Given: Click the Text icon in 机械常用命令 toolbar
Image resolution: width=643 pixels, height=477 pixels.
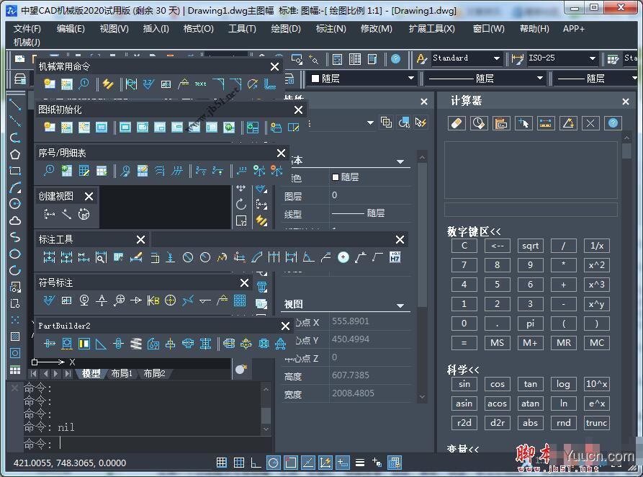Looking at the screenshot, I should (200, 84).
